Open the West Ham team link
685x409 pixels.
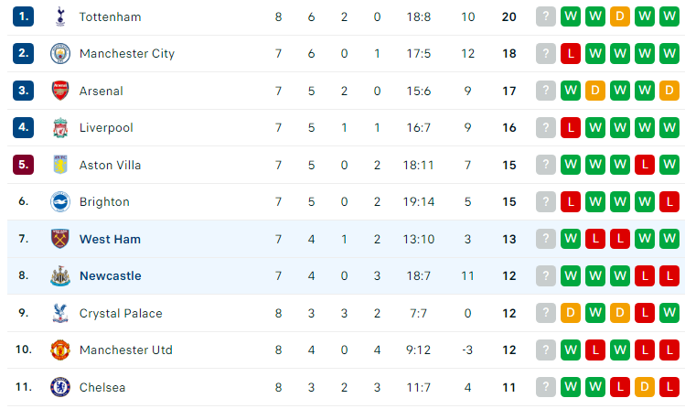pos(110,239)
